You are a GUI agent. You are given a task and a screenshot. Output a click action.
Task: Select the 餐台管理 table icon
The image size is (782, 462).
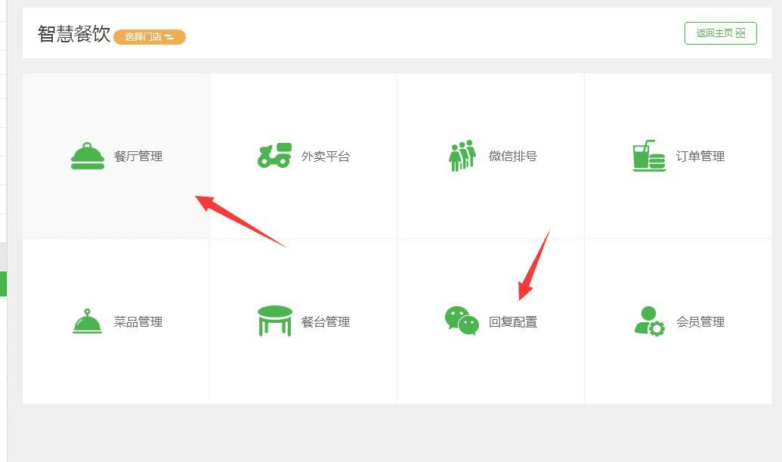click(275, 321)
